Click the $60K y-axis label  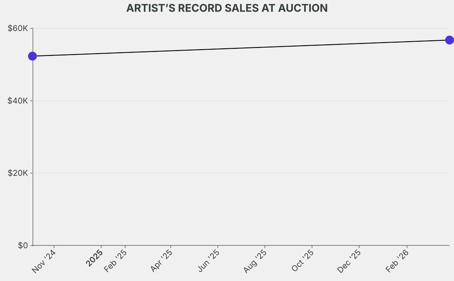pos(18,28)
